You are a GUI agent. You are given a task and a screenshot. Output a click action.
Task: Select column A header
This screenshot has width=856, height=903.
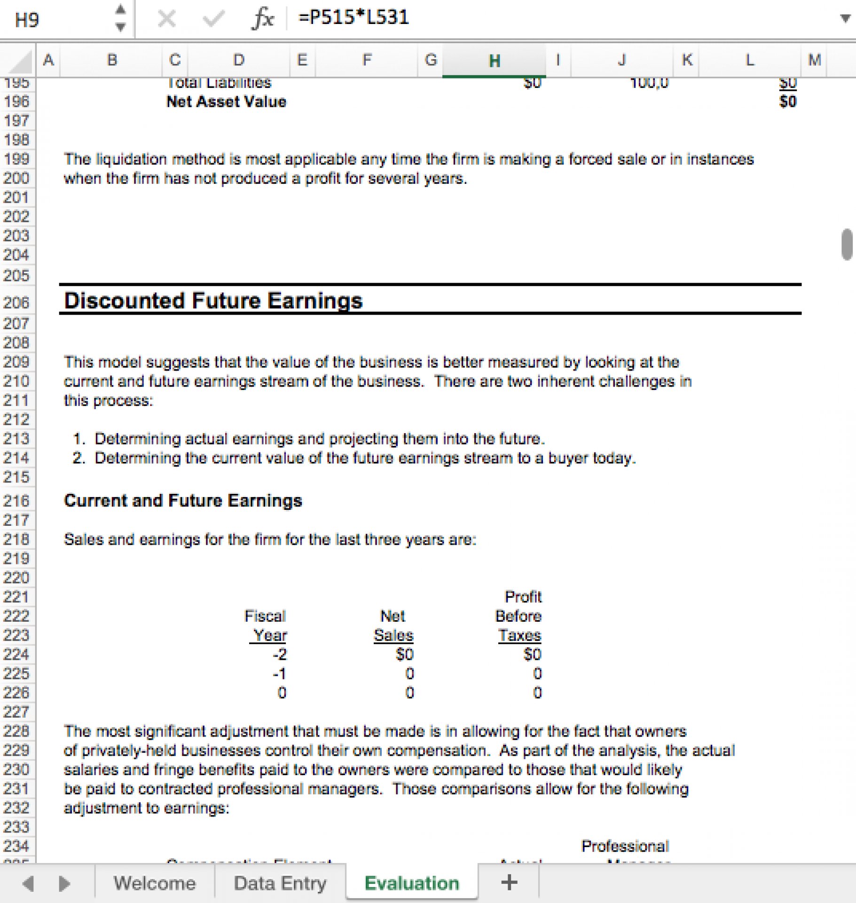click(x=48, y=60)
